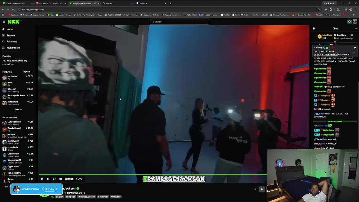Click the green stream progress bar

[x=153, y=174]
